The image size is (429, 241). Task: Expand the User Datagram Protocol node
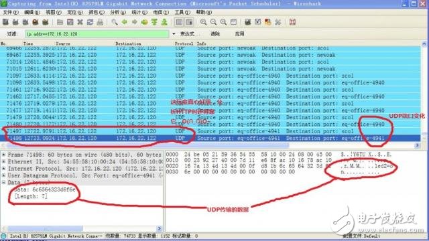point(4,175)
